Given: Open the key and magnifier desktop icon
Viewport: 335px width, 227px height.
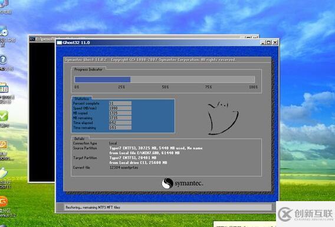Looking at the screenshot, I should [3, 145].
